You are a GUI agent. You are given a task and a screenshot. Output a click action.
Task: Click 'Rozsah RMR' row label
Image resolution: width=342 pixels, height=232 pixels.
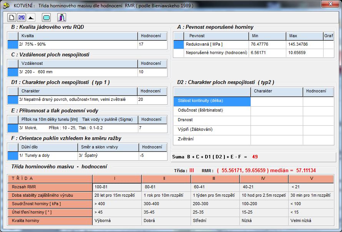50,187
